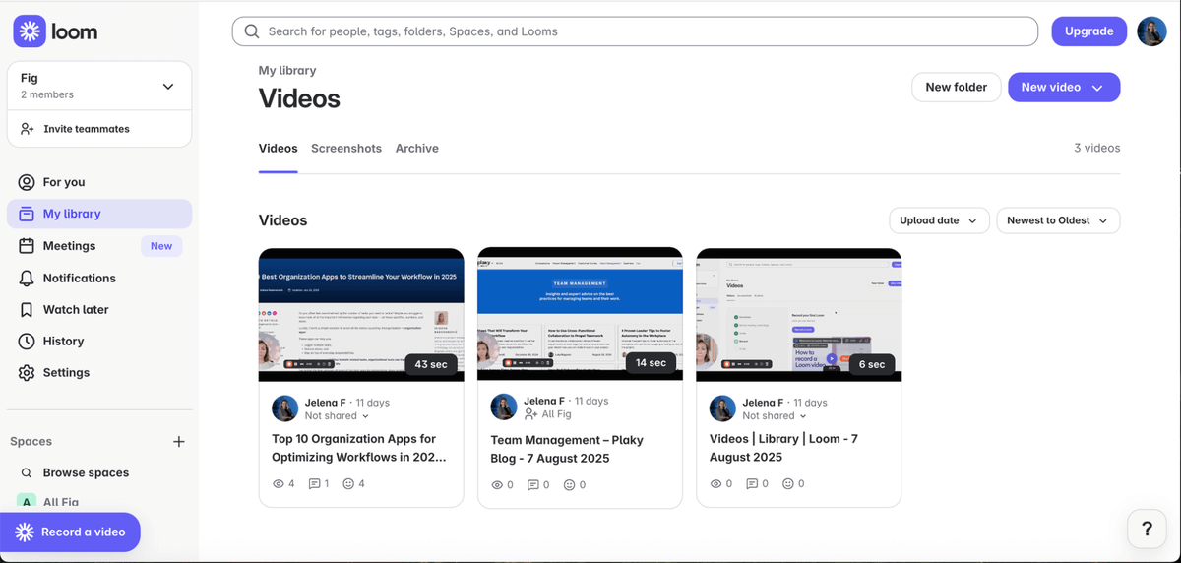The image size is (1181, 563).
Task: Click the Loom logo
Action: [56, 31]
